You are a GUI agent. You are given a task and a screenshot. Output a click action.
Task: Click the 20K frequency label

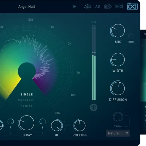57,113
